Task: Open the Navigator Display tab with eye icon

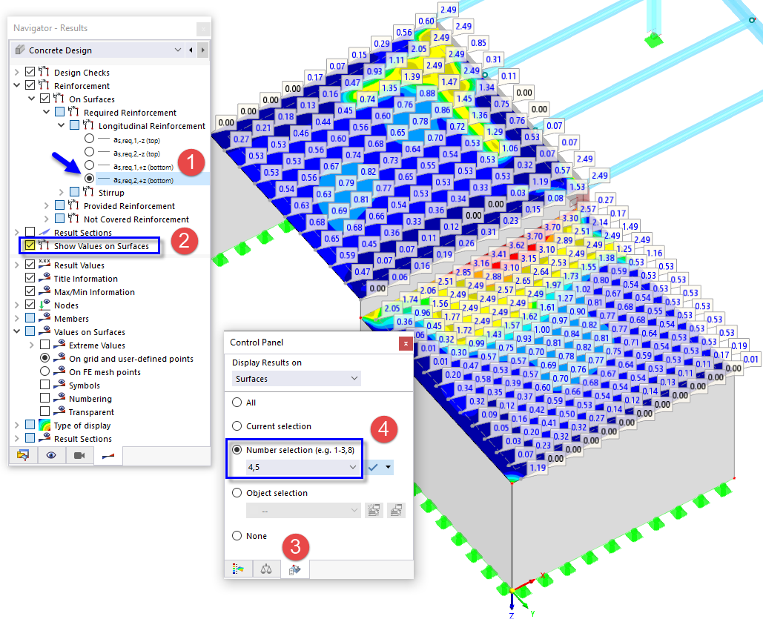Action: click(x=52, y=455)
